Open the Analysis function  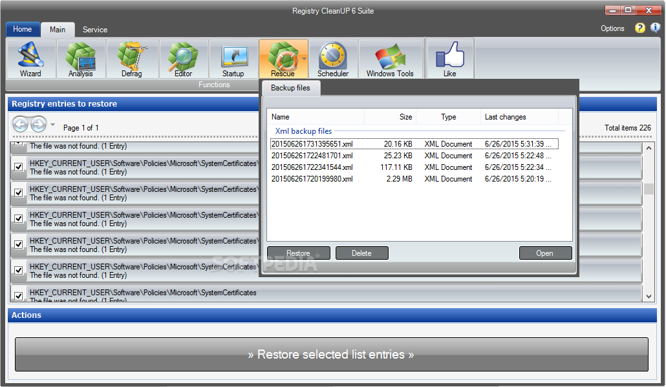click(81, 59)
